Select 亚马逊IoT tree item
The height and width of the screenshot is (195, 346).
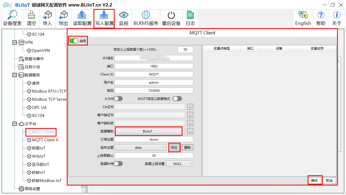coord(38,164)
